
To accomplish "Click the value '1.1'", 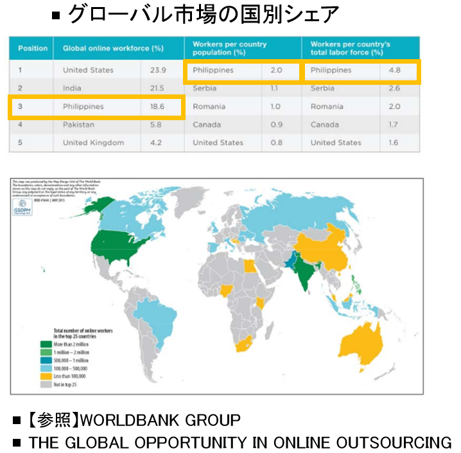I will 274,88.
